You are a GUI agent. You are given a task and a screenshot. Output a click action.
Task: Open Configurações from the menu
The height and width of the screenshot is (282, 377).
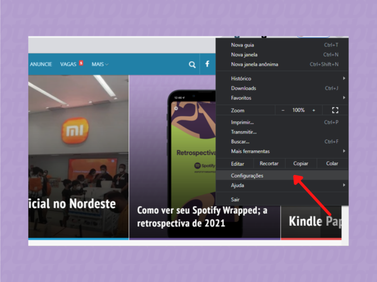click(282, 176)
